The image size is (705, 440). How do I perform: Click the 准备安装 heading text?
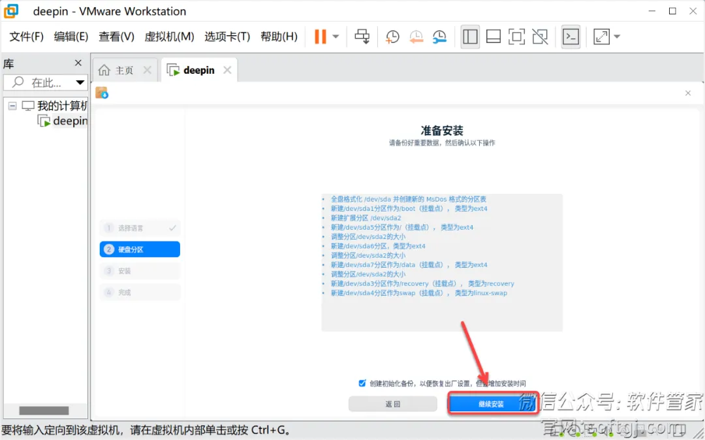click(x=442, y=131)
